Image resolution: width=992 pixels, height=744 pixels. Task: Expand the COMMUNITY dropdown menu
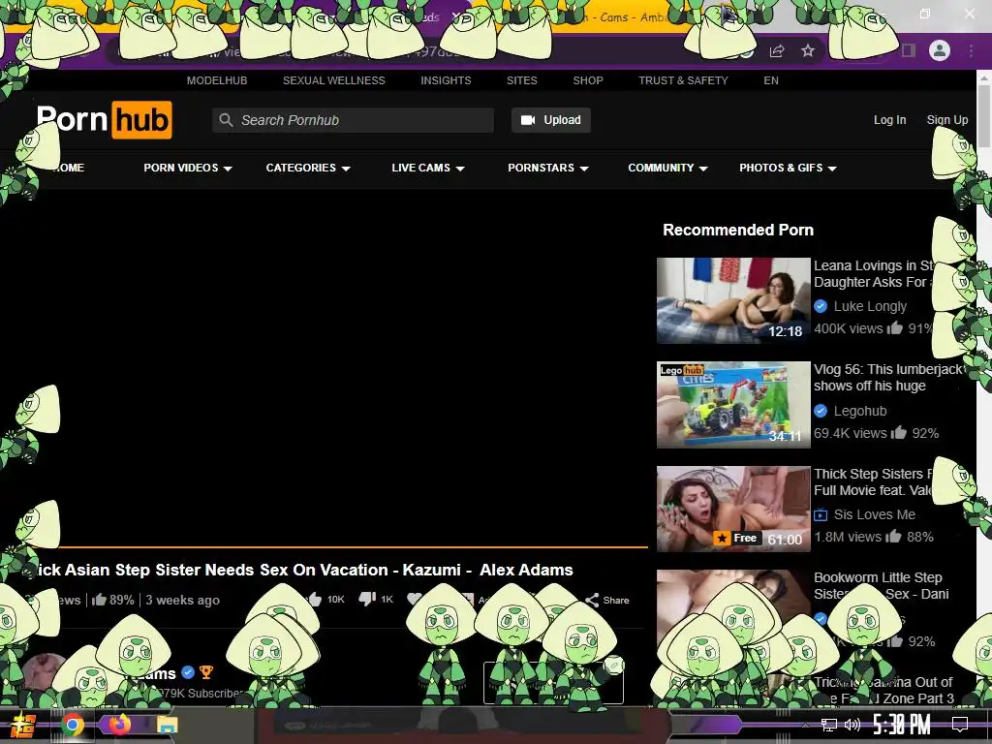point(668,168)
